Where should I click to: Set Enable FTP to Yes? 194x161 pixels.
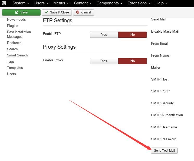coord(104,35)
